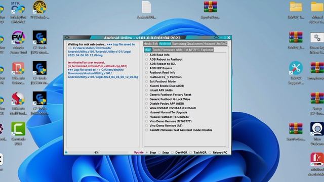Open the Main sub-tab
This screenshot has width=324, height=182.
click(x=148, y=50)
